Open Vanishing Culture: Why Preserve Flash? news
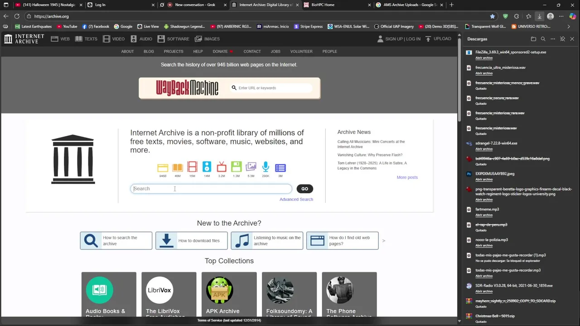Screen dimensions: 580x326 pos(370,155)
